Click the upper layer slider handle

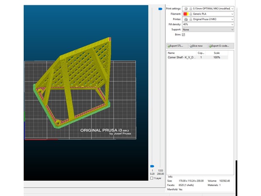[160, 9]
